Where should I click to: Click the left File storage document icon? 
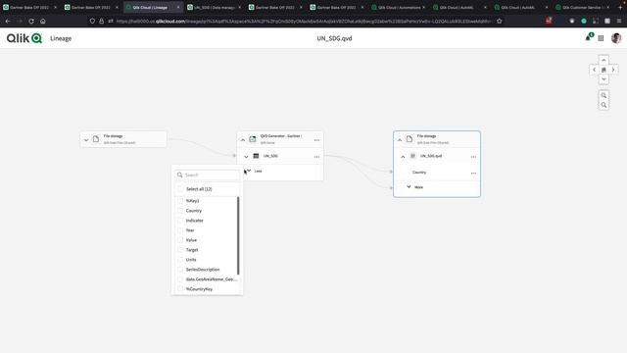pyautogui.click(x=96, y=139)
